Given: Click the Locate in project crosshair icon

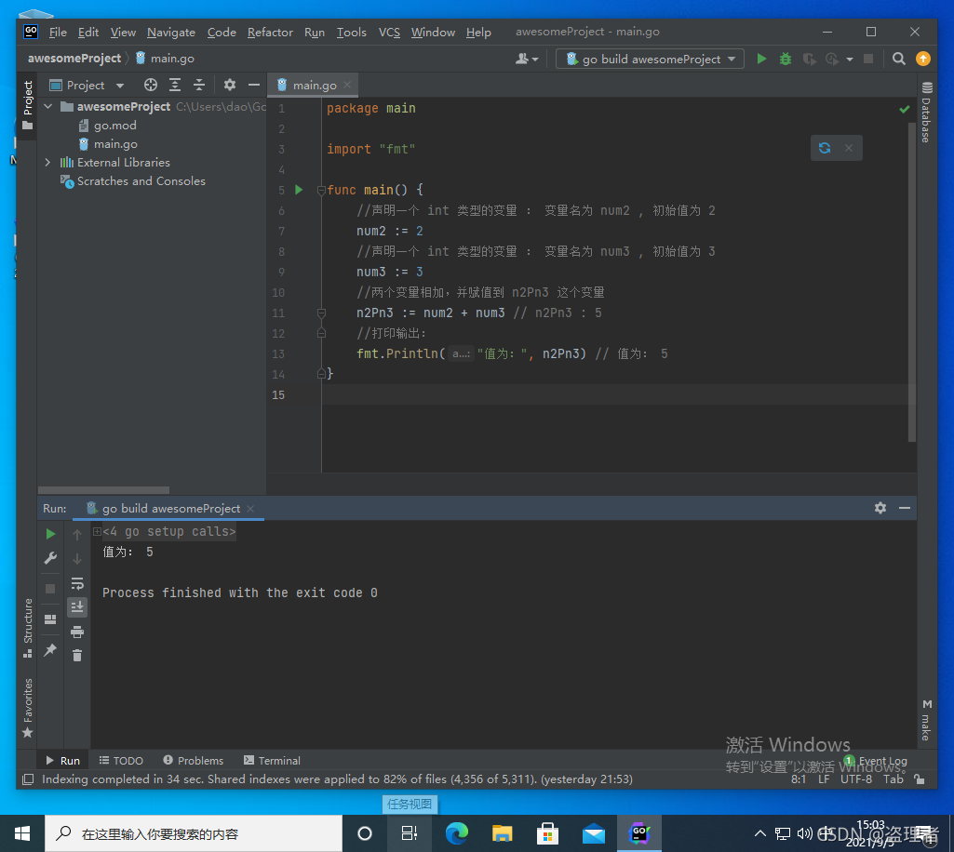Looking at the screenshot, I should point(150,86).
